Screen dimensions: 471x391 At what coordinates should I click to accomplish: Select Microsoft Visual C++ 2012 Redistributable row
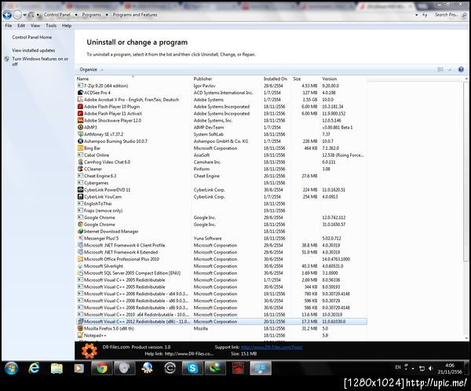[x=221, y=322]
